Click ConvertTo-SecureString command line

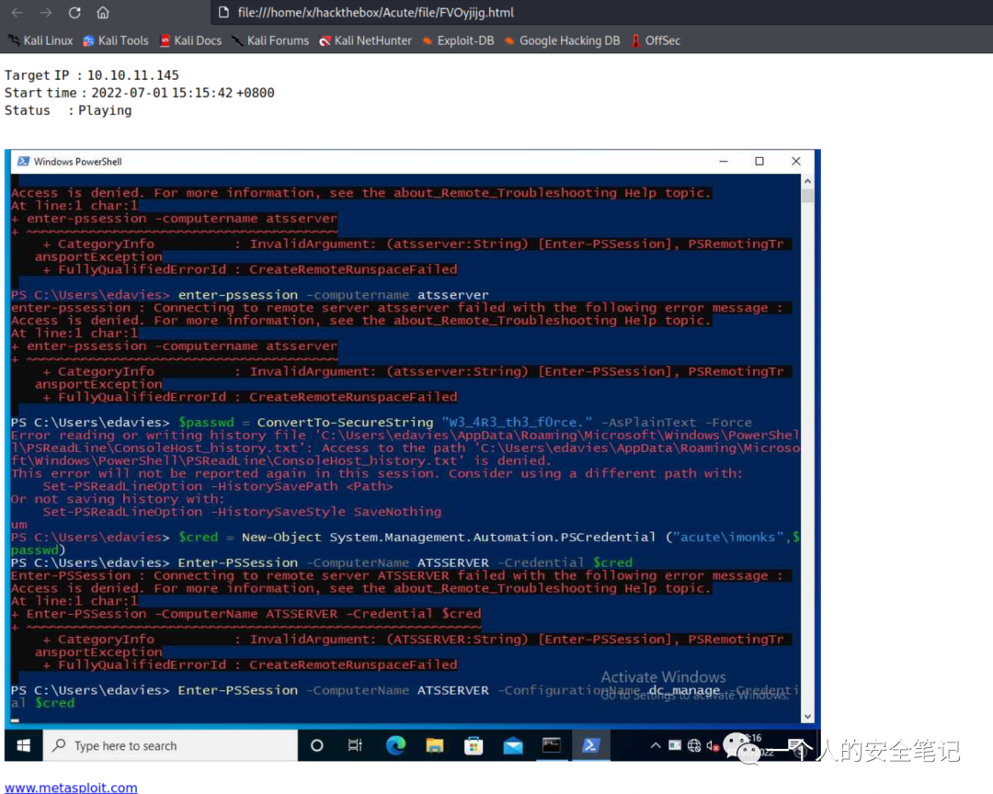coord(382,423)
